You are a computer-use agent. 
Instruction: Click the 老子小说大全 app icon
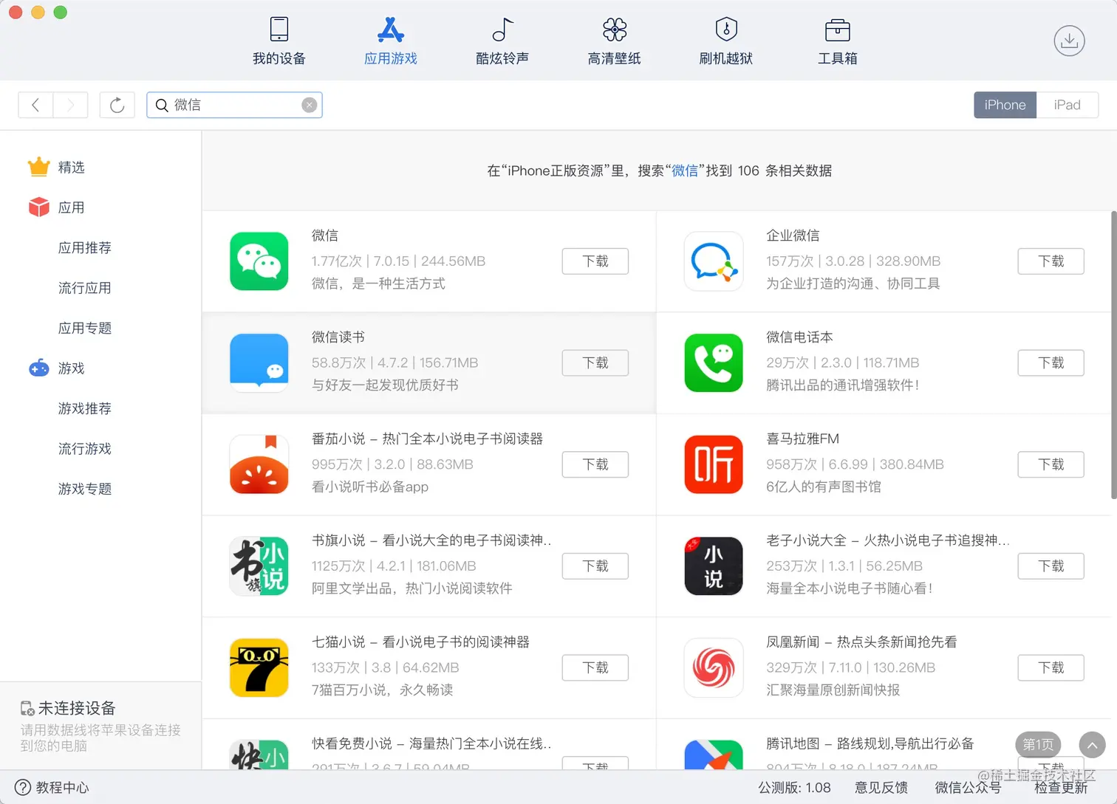[x=713, y=566]
